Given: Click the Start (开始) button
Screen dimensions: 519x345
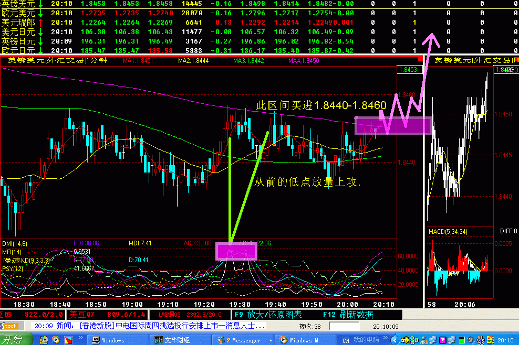Looking at the screenshot, I should [x=16, y=340].
